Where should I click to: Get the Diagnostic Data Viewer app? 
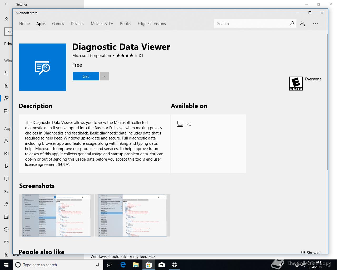(x=86, y=76)
